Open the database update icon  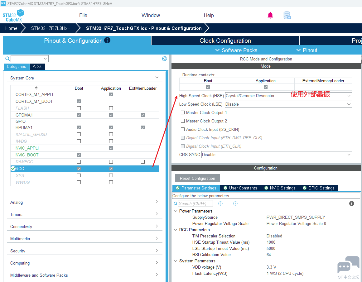[287, 16]
